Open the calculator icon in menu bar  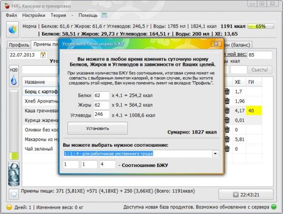[x=104, y=15]
